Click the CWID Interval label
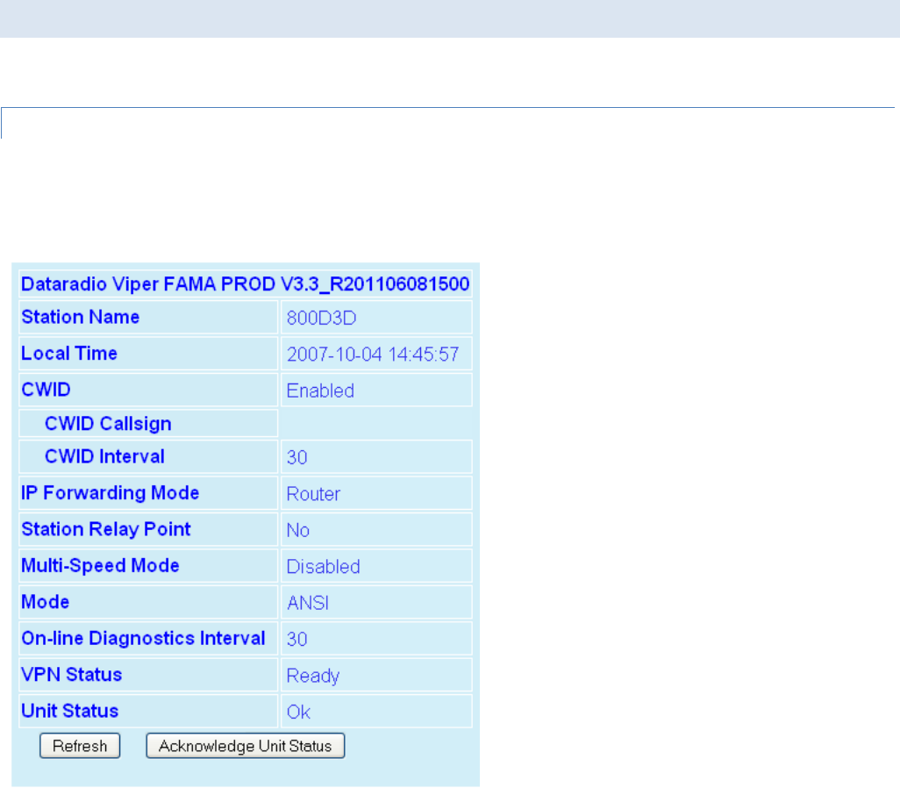 point(104,456)
